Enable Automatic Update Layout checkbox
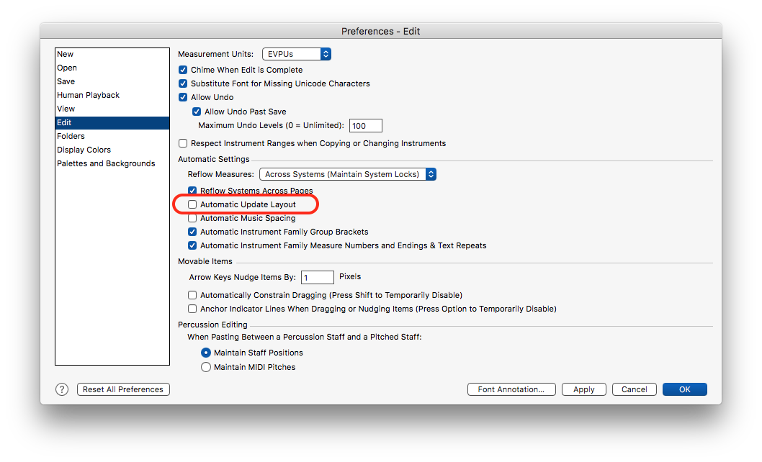Screen dimensions: 762x462 pos(192,204)
